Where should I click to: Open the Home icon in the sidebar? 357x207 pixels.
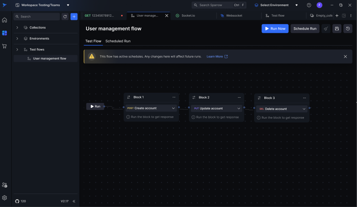click(4, 20)
